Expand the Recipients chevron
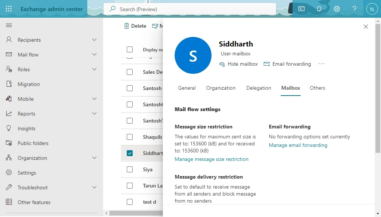 click(94, 39)
